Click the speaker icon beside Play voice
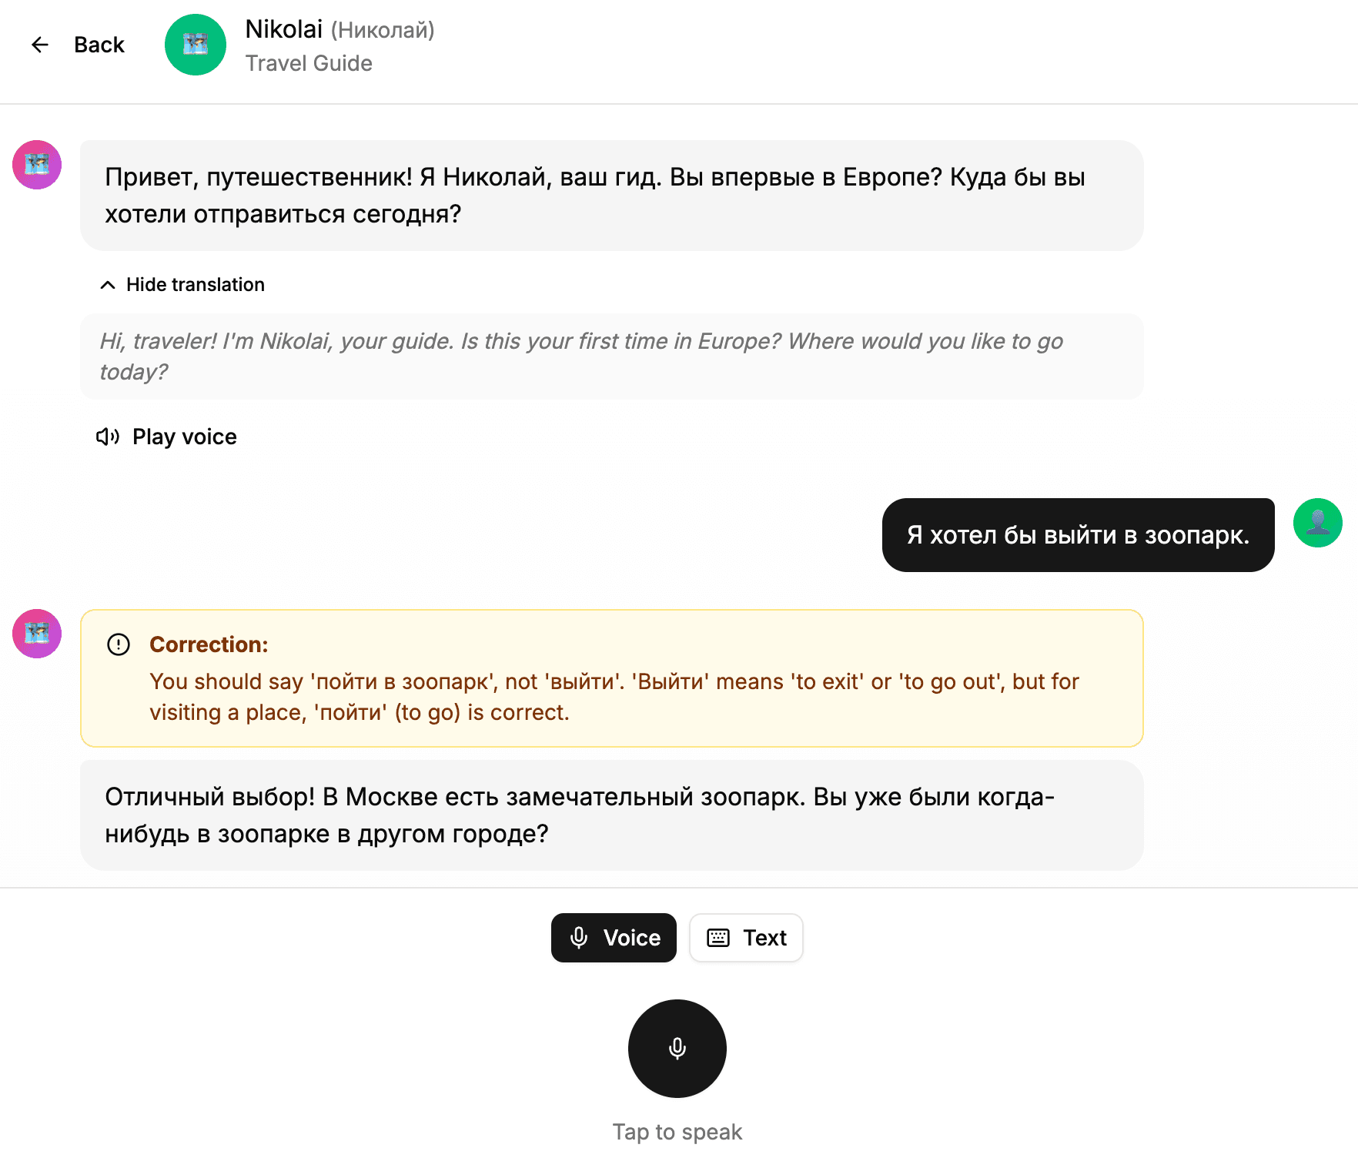Viewport: 1358px width, 1158px height. (108, 437)
